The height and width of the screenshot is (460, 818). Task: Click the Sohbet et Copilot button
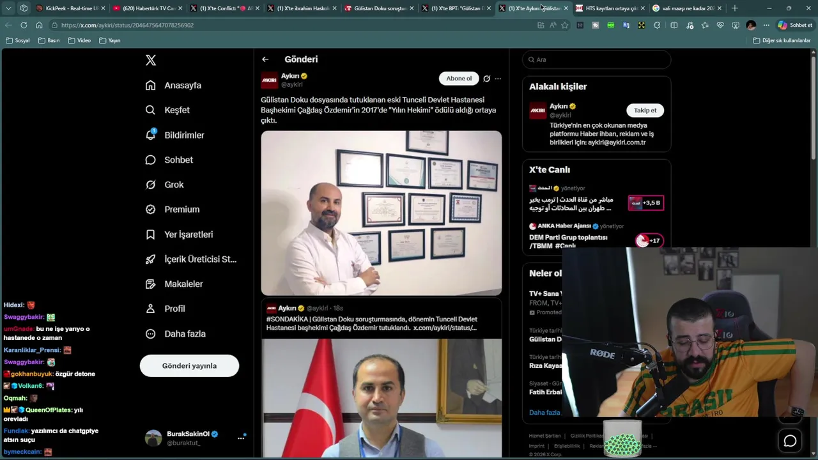point(795,25)
